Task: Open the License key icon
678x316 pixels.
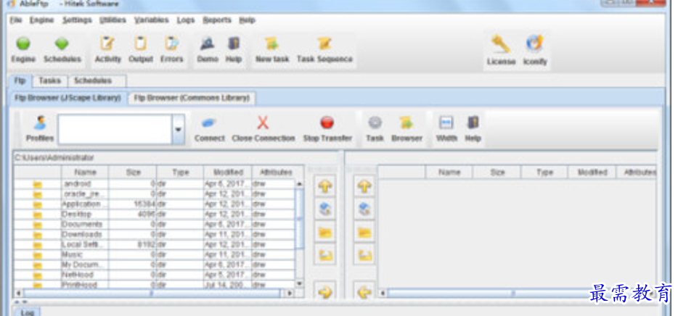Action: tap(501, 44)
